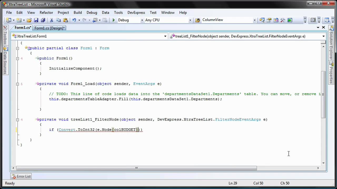Open the Toolbox side panel tab

5,36
